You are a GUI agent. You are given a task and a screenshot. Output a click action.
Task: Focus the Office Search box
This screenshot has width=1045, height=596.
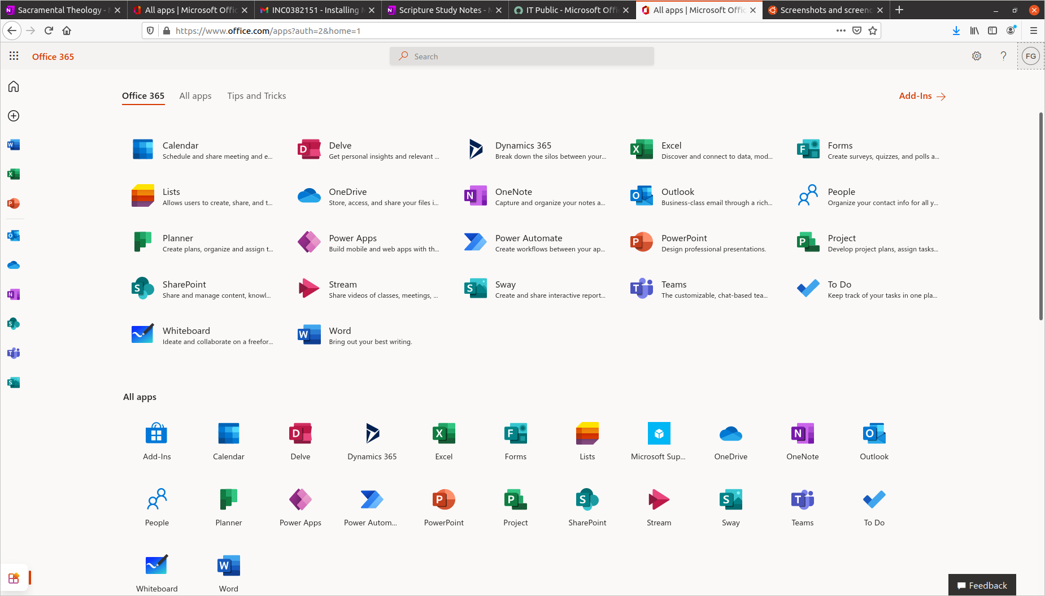(x=521, y=56)
